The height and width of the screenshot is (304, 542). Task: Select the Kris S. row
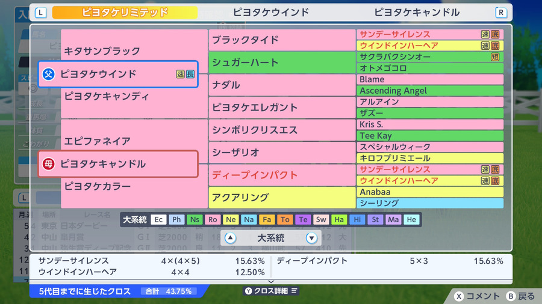[x=430, y=124]
